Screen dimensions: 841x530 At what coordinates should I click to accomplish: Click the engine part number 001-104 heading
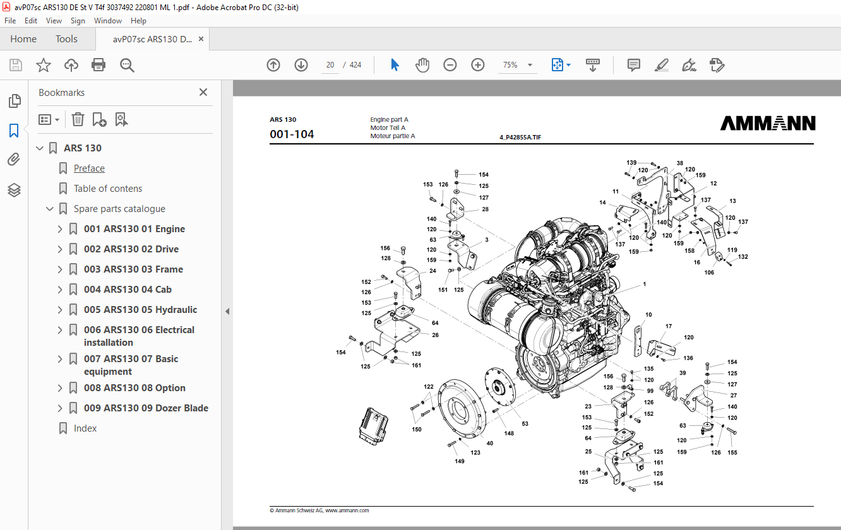pos(292,134)
